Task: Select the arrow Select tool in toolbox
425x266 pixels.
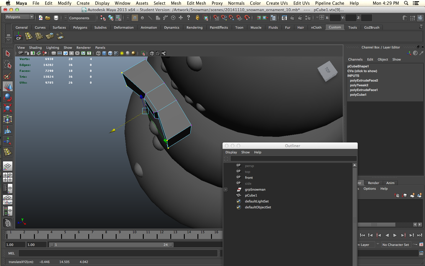Action: click(8, 53)
